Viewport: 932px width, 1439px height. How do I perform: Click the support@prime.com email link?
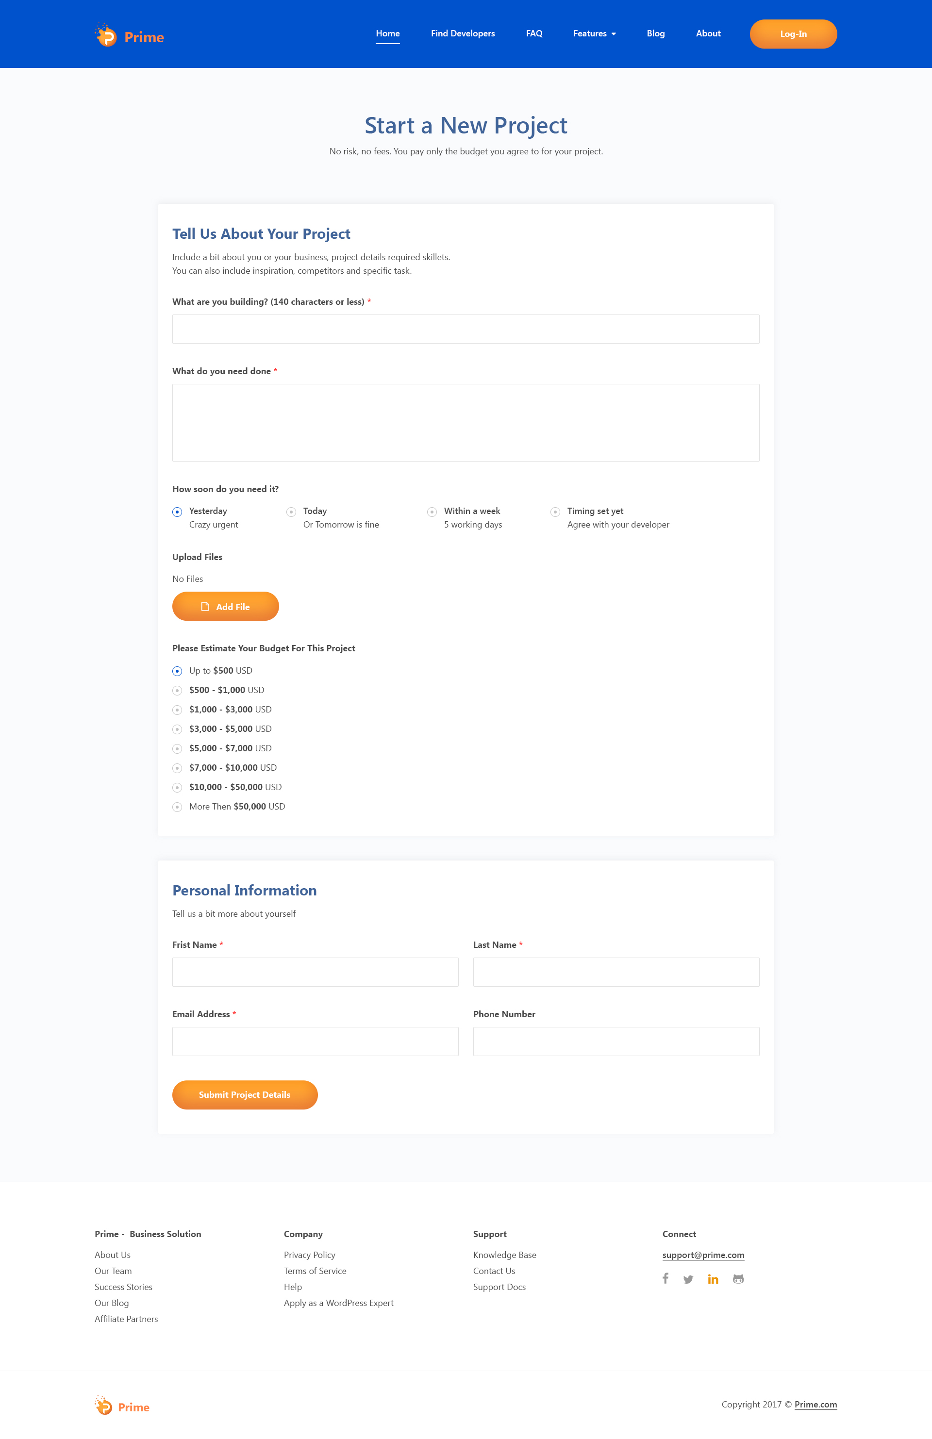pyautogui.click(x=703, y=1255)
